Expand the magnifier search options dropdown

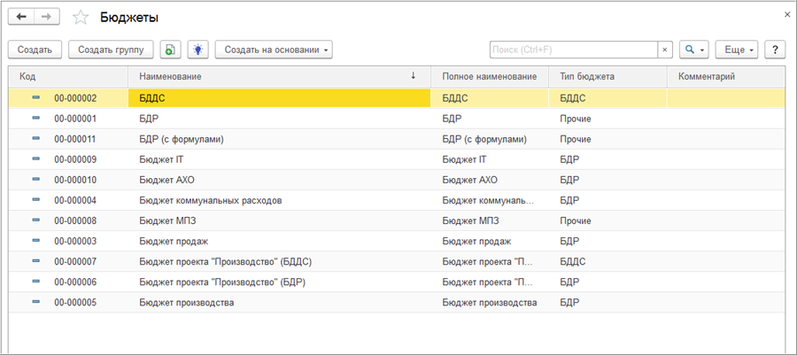(x=693, y=50)
